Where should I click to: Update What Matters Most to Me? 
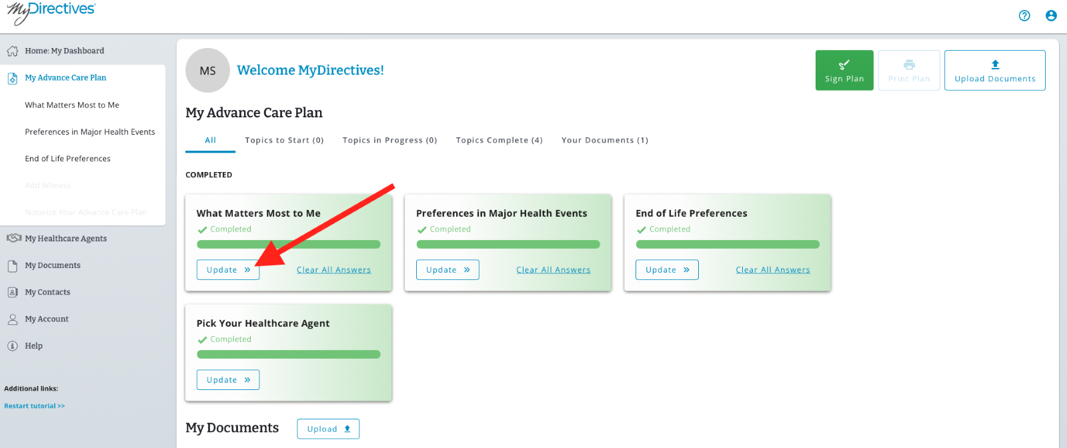pos(228,270)
